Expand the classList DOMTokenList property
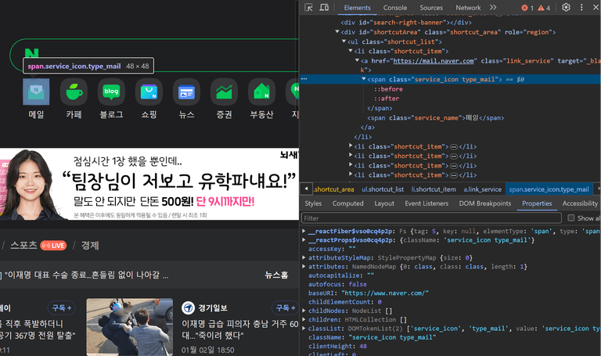This screenshot has width=601, height=356. 304,328
